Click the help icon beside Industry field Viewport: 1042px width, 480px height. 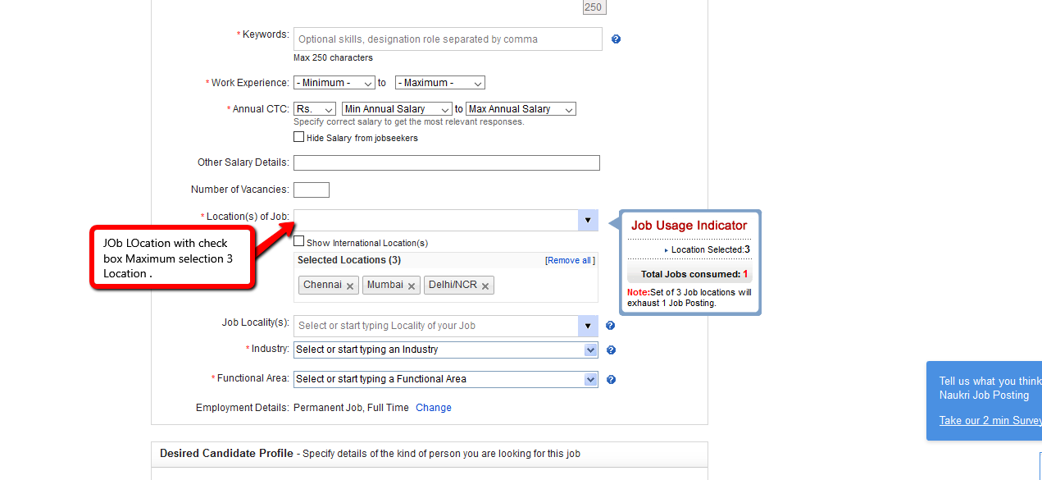coord(610,350)
